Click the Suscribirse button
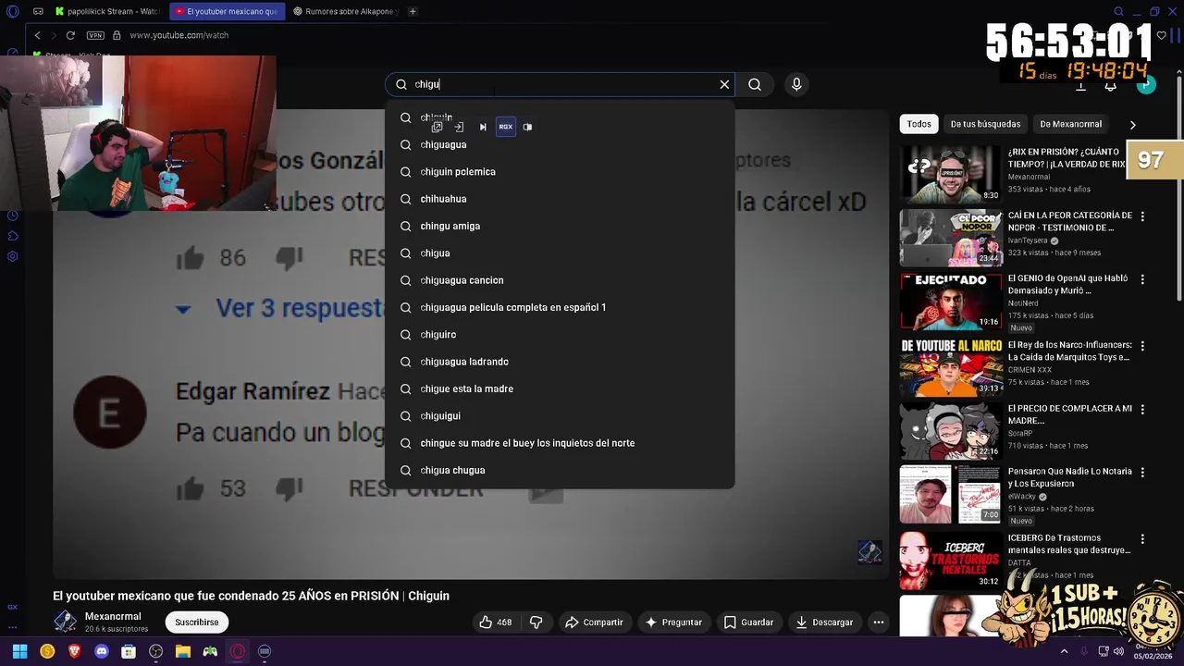The image size is (1184, 666). (197, 623)
